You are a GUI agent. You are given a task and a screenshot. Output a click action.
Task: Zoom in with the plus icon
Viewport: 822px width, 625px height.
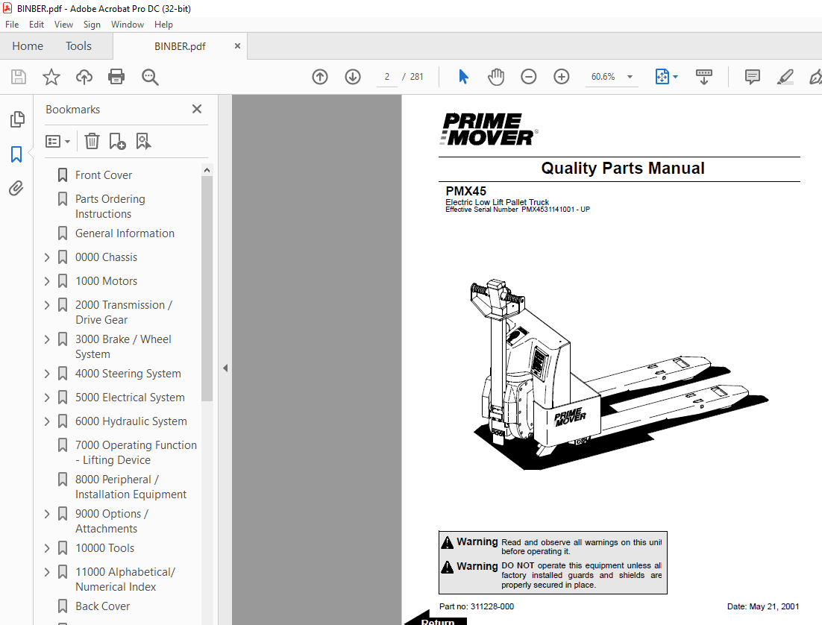coord(562,77)
